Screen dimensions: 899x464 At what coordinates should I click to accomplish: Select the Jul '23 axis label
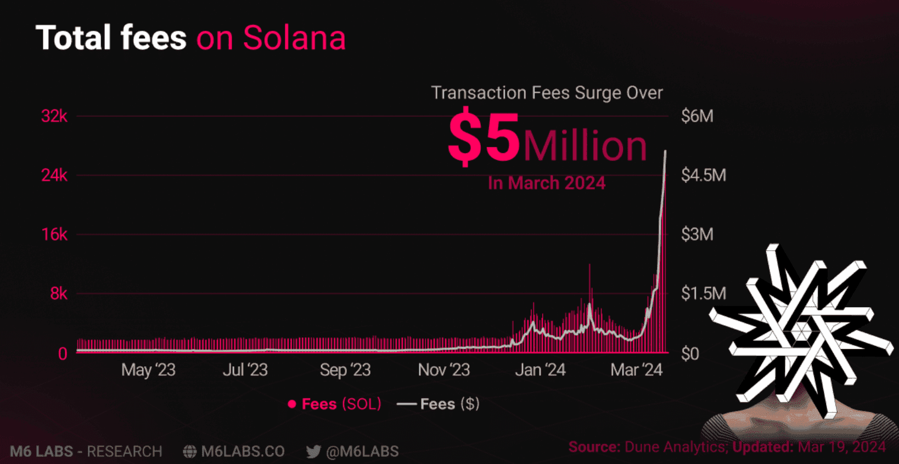245,370
